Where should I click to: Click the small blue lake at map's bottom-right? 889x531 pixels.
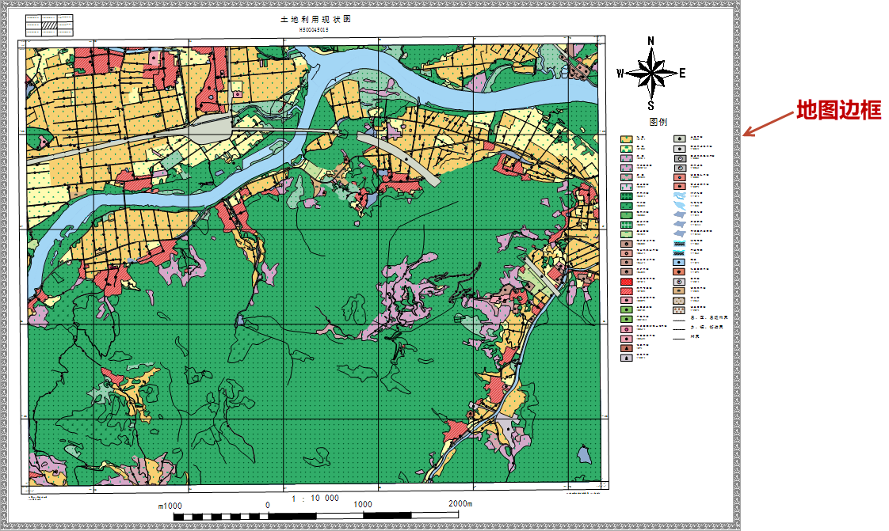(584, 454)
